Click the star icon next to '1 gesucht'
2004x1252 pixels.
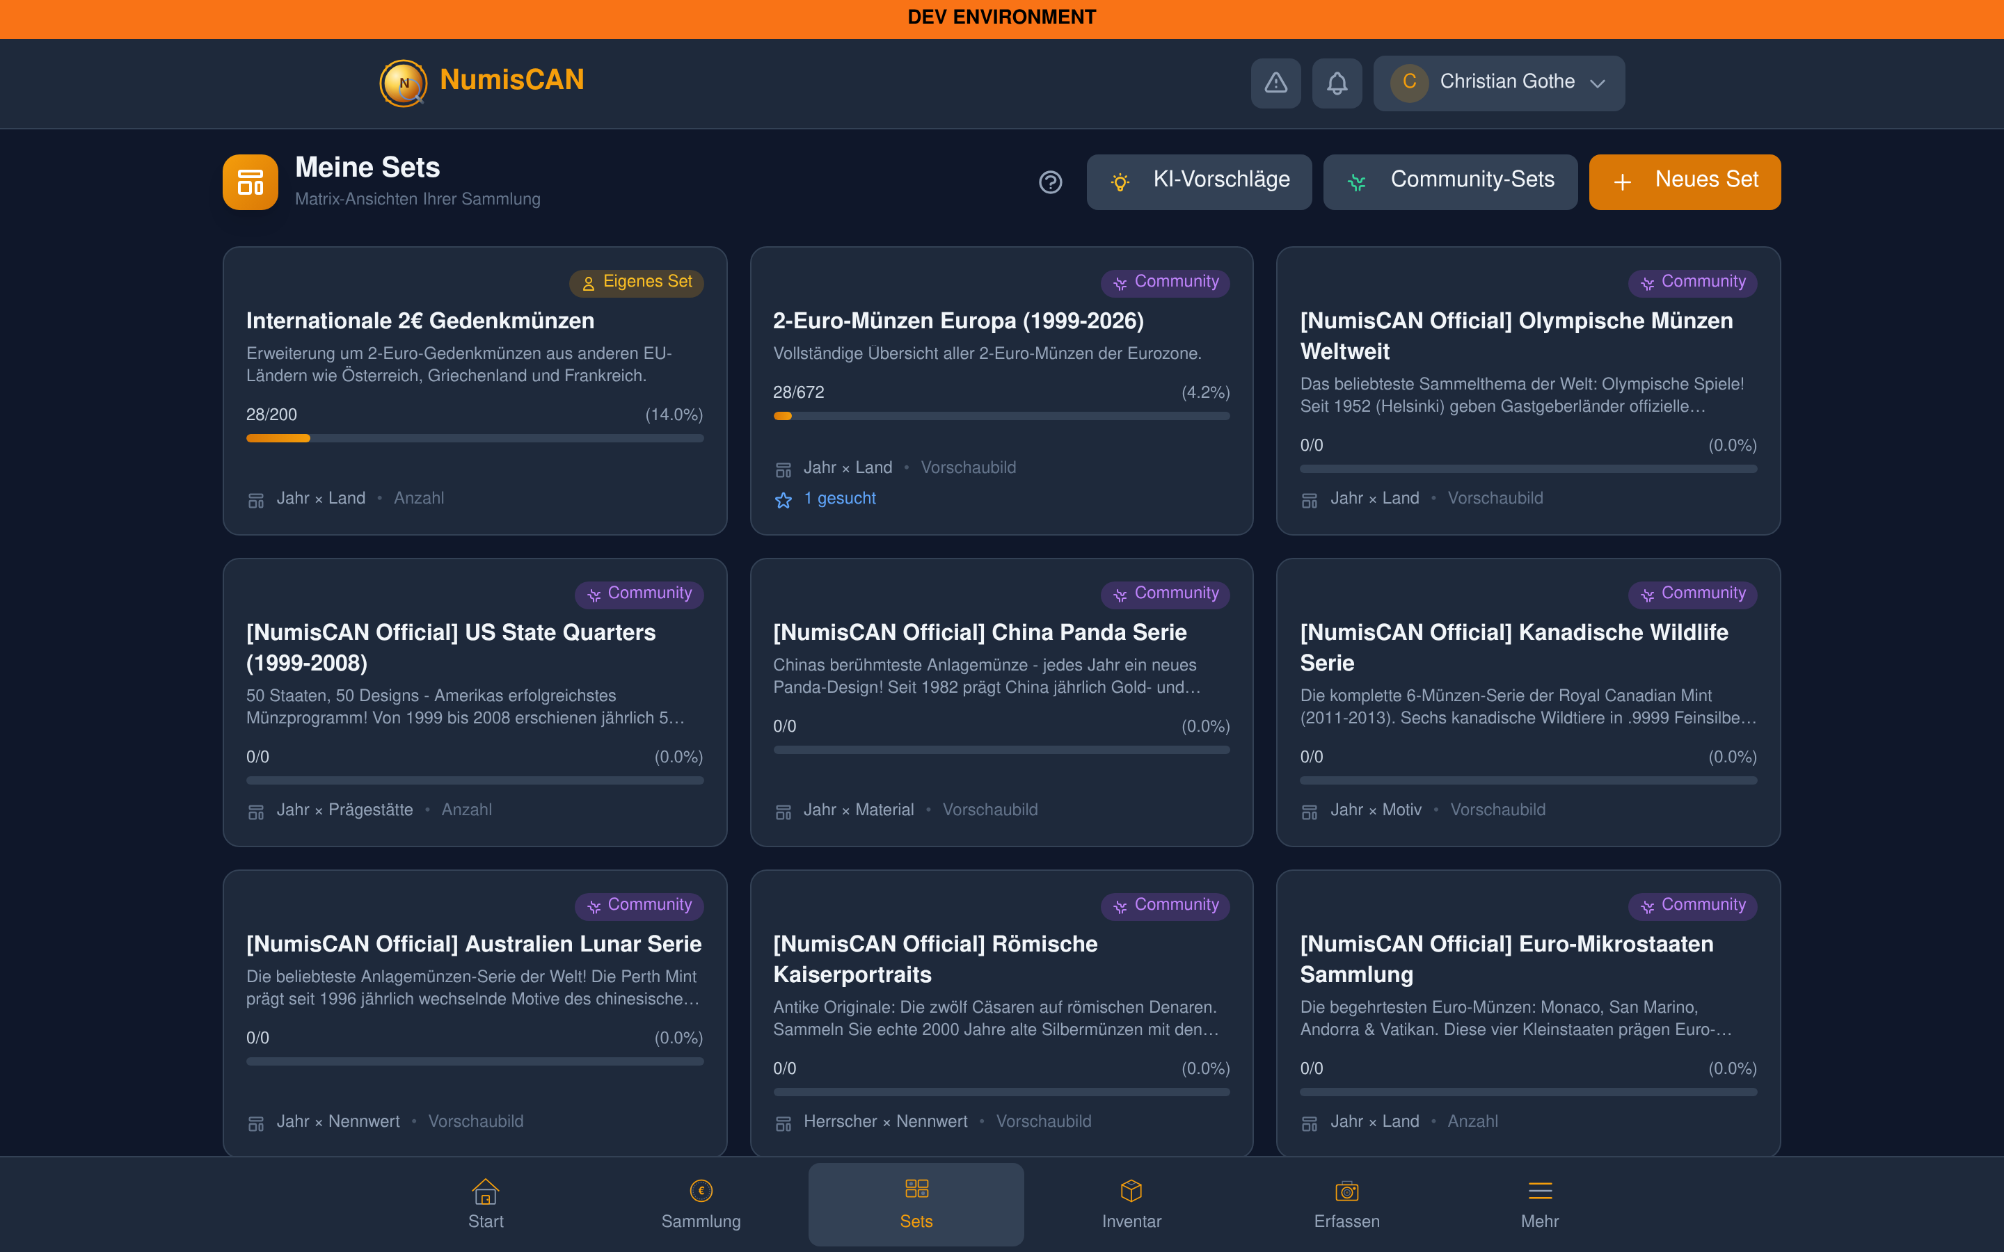coord(784,499)
